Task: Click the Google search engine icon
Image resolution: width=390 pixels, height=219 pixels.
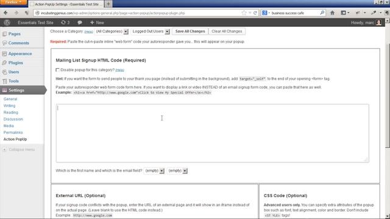Action: 264,13
